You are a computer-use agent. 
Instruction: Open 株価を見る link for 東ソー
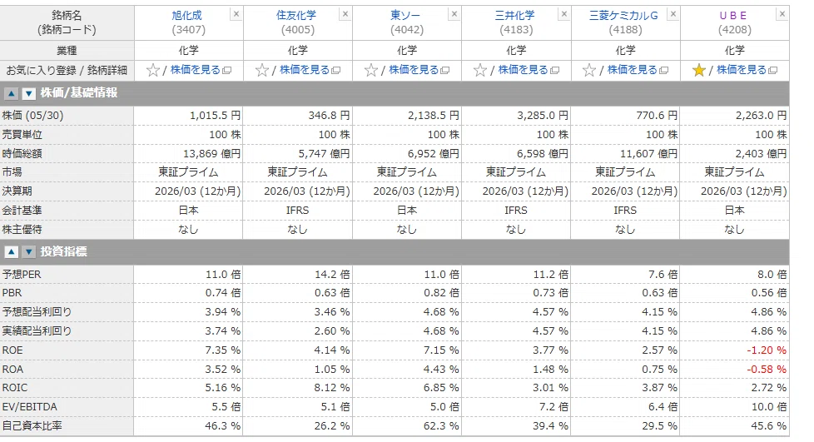pos(414,70)
